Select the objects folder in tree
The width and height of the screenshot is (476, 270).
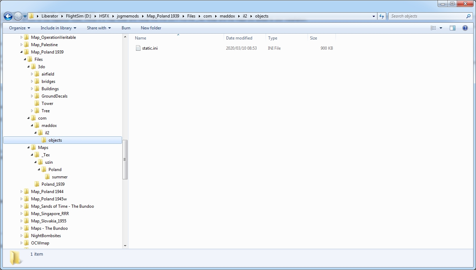point(63,140)
